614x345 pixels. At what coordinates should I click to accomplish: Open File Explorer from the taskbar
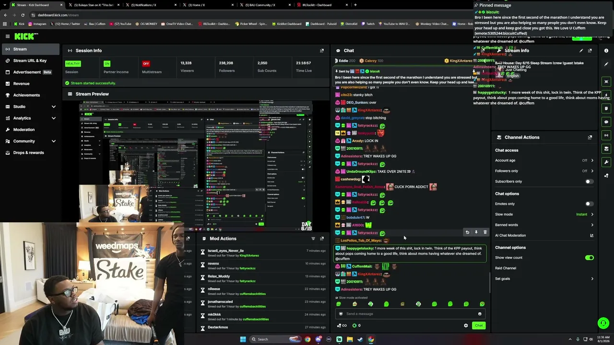(350, 339)
